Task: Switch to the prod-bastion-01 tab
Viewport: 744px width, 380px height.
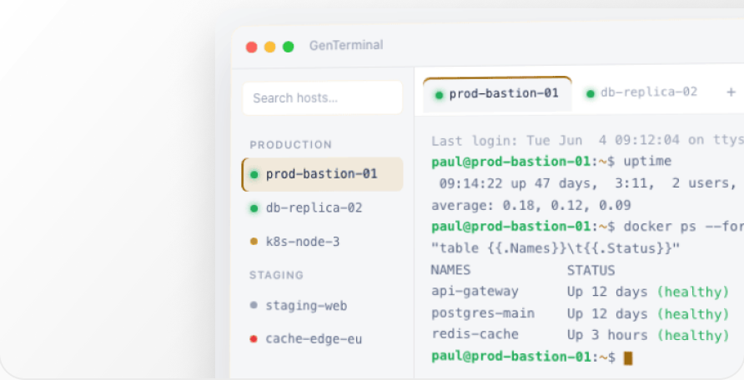Action: (x=497, y=94)
